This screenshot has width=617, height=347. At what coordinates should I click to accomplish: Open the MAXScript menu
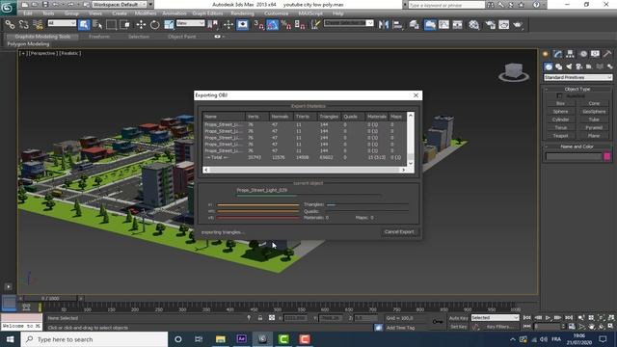(310, 13)
